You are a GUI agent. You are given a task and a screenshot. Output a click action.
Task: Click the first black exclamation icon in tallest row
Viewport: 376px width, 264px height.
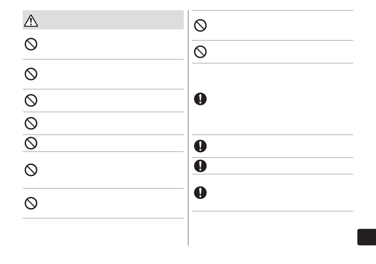(x=200, y=99)
